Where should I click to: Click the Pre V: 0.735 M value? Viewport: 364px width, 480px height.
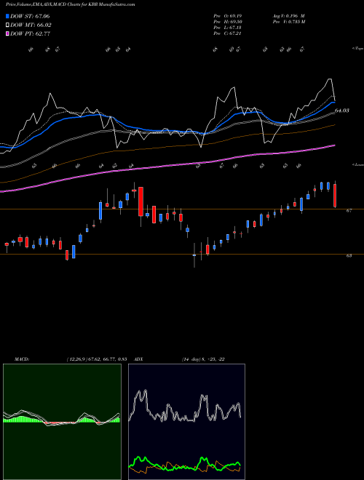(x=288, y=22)
